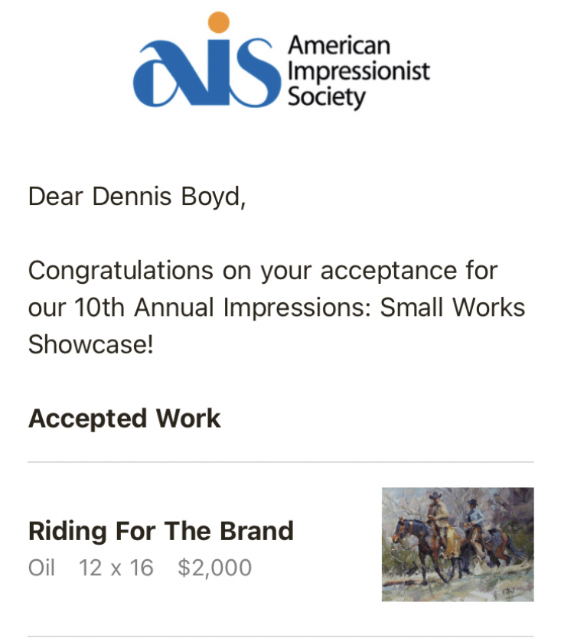Click the word "Showcase!"
This screenshot has height=638, width=574.
(91, 344)
